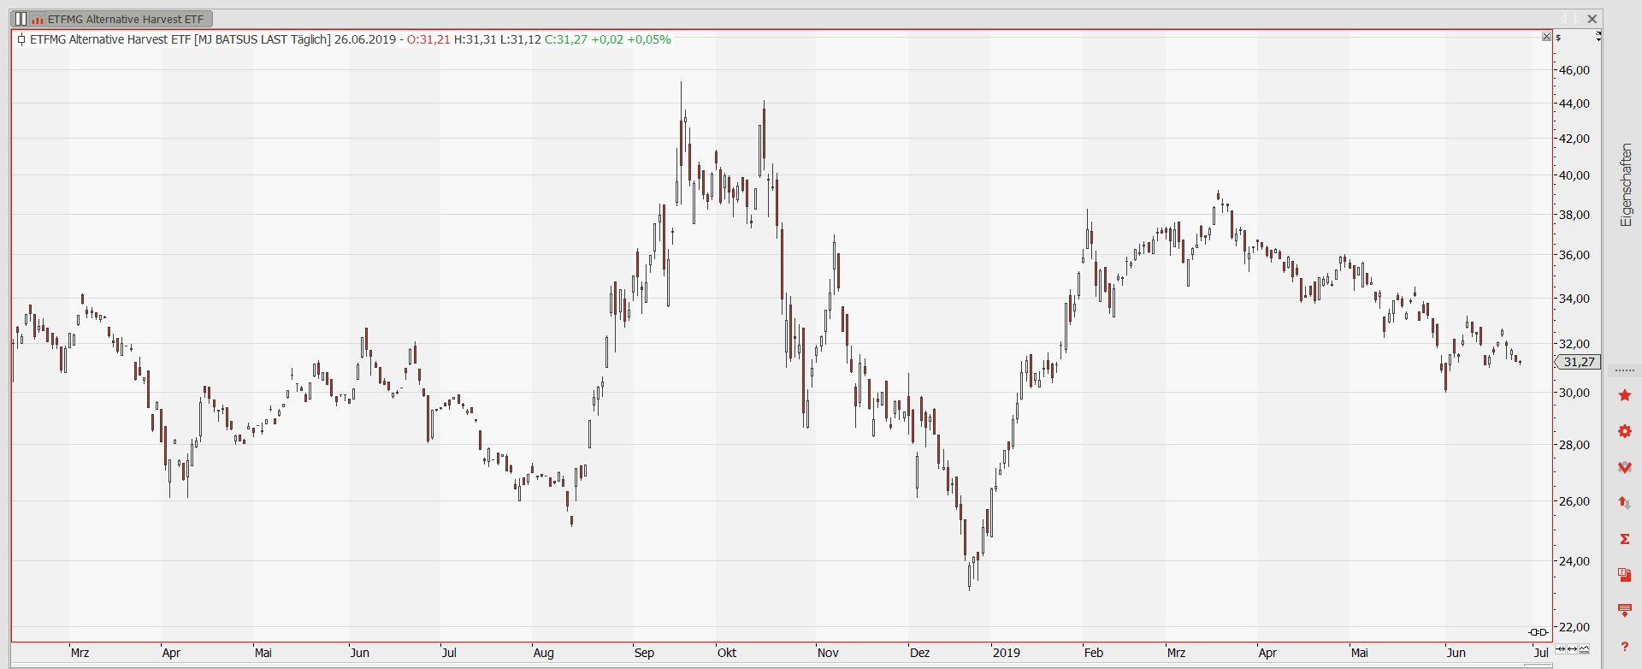This screenshot has height=669, width=1642.
Task: Open help with the red question mark
Action: coord(1624,647)
